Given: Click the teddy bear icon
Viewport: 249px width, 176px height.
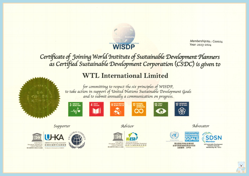Looking at the screenshot, I should [241, 167].
